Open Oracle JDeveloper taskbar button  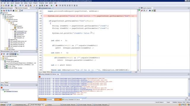pyautogui.click(x=37, y=105)
